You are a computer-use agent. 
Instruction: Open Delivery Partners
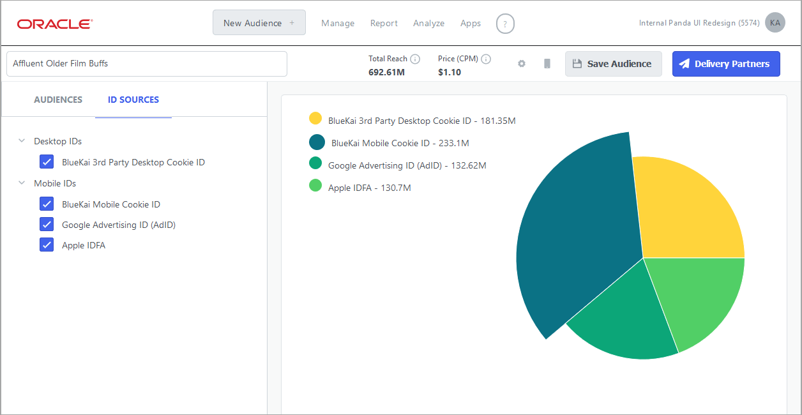point(726,64)
